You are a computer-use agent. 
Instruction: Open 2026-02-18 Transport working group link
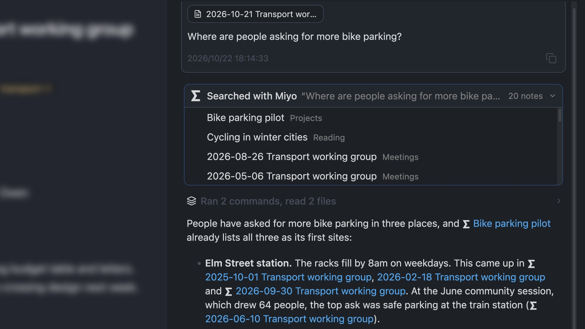coord(461,277)
